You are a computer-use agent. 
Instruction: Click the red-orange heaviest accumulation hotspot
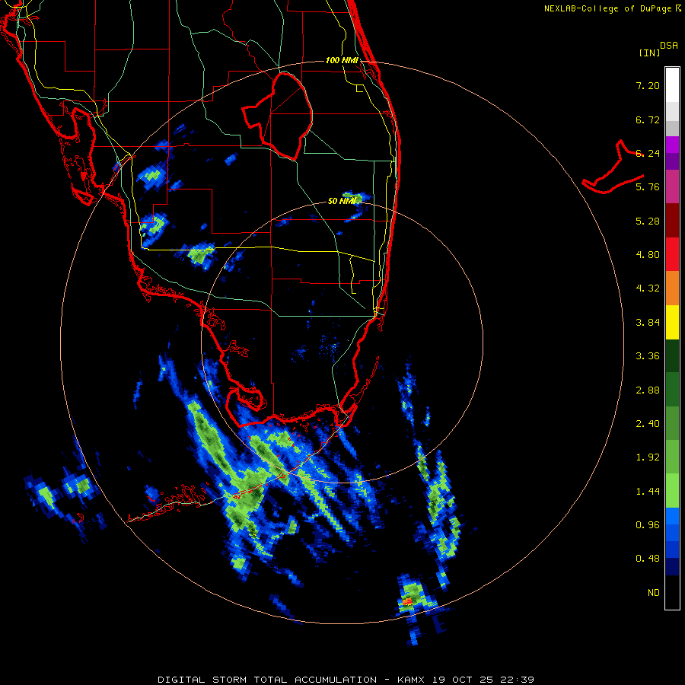[x=407, y=602]
